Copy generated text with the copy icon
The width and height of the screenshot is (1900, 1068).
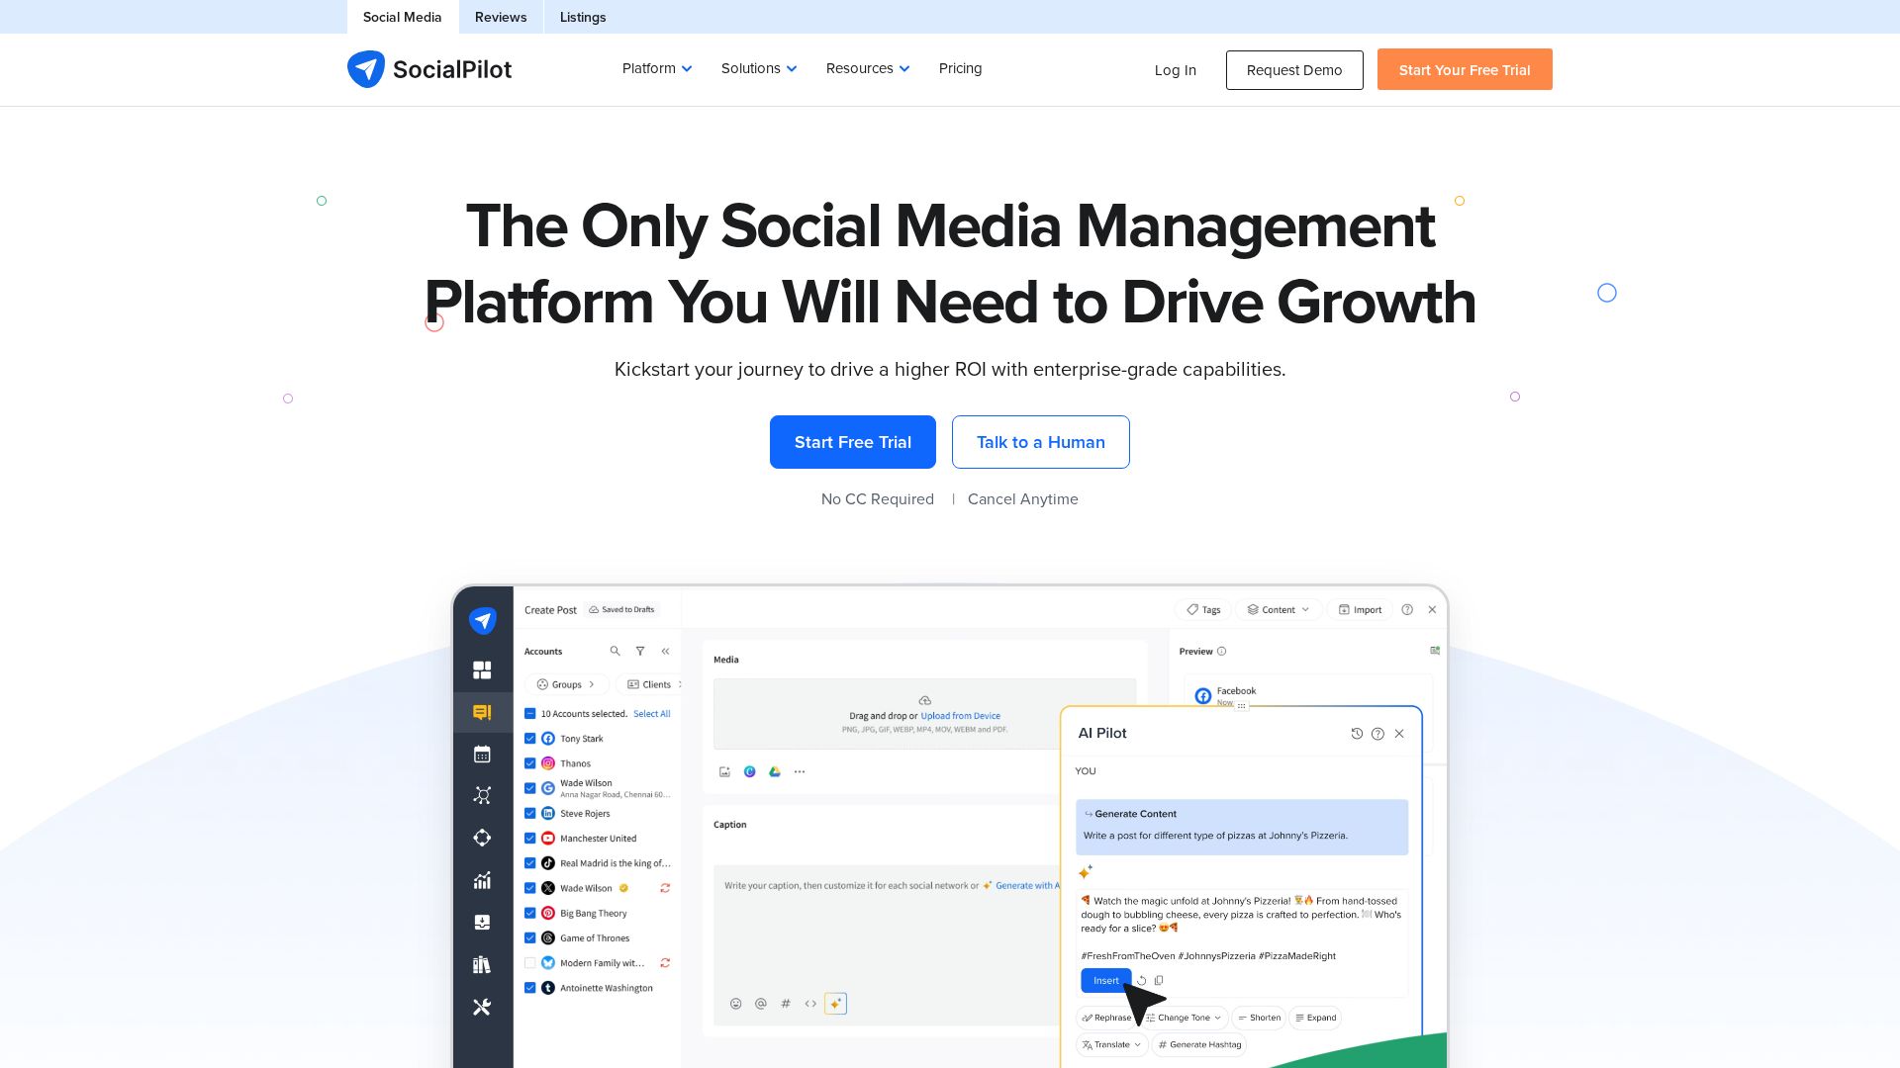(1159, 981)
